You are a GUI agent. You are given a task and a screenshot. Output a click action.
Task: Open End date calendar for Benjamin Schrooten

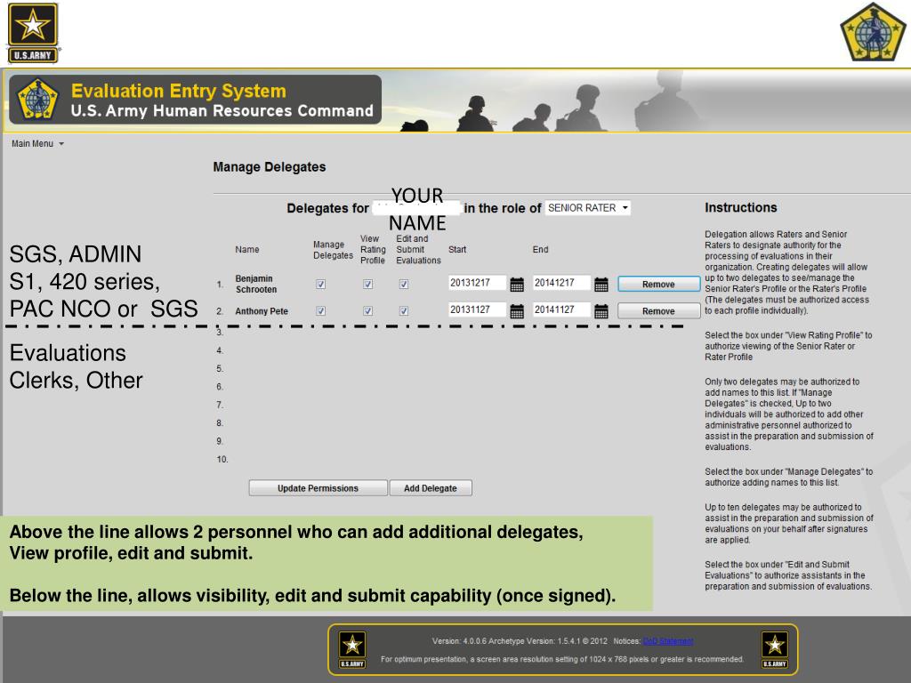click(x=601, y=285)
